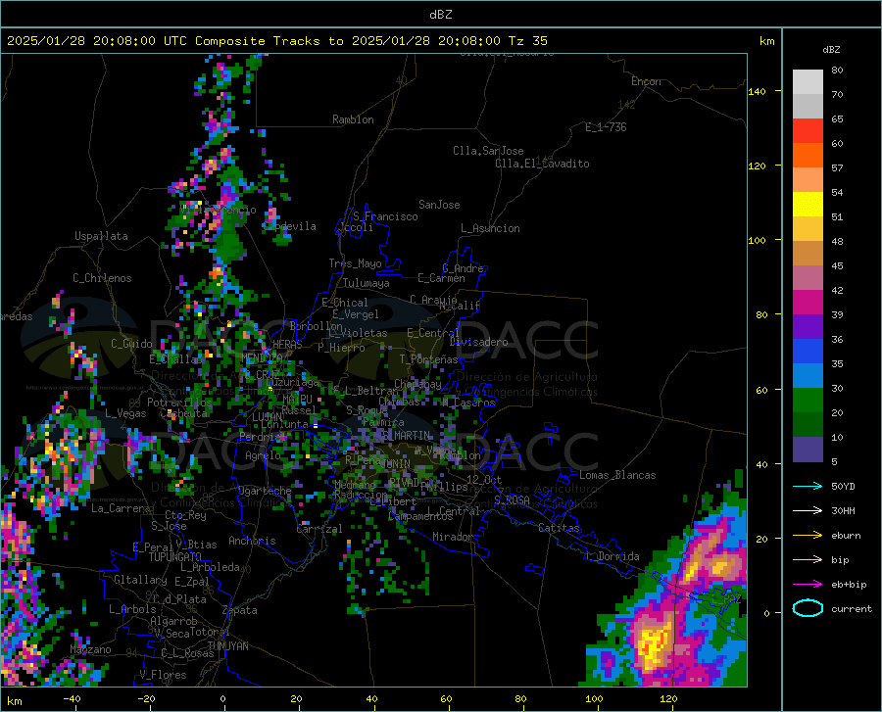The height and width of the screenshot is (712, 882).
Task: Pick the slate 5-10 dBZ swatch
Action: tap(808, 450)
